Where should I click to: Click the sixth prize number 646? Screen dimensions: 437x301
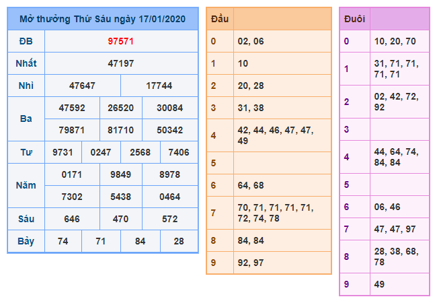[x=72, y=219]
